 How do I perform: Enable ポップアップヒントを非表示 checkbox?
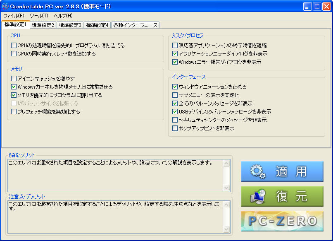[175, 128]
